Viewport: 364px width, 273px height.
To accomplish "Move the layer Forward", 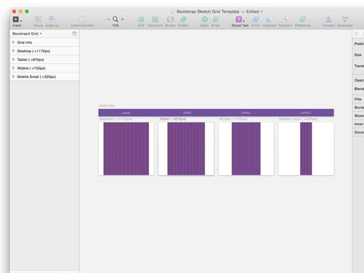I will (x=328, y=20).
